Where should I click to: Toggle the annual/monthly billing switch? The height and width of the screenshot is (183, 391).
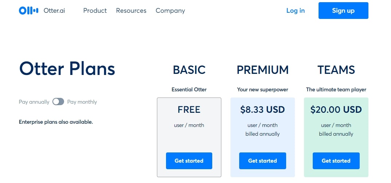click(x=58, y=102)
